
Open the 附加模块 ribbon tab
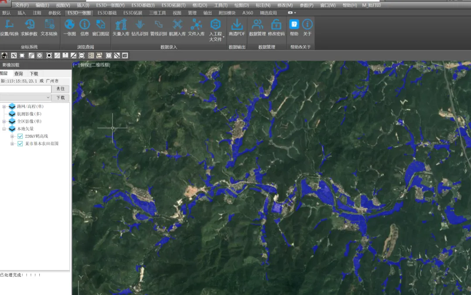227,13
